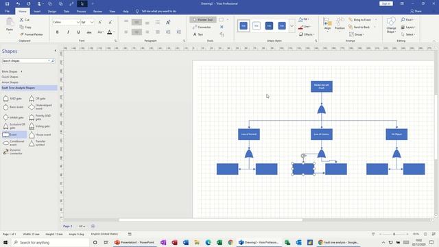Open the Select dropdown

(409, 34)
